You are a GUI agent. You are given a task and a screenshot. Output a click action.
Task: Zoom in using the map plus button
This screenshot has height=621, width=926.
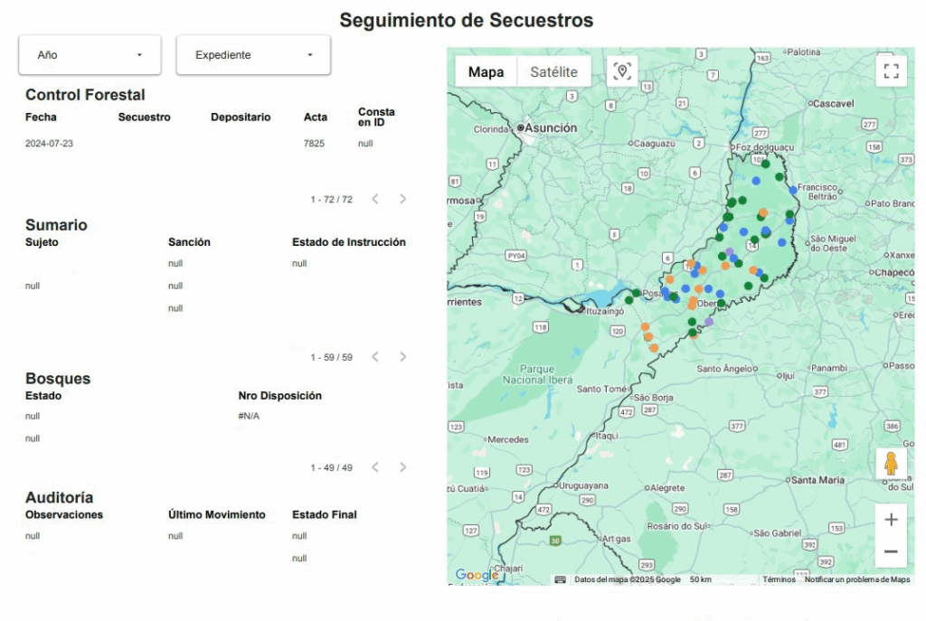coord(891,519)
